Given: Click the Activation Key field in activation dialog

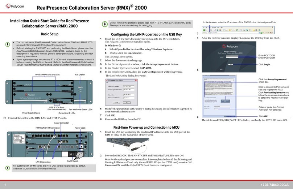Looking at the screenshot, I should (222, 109).
